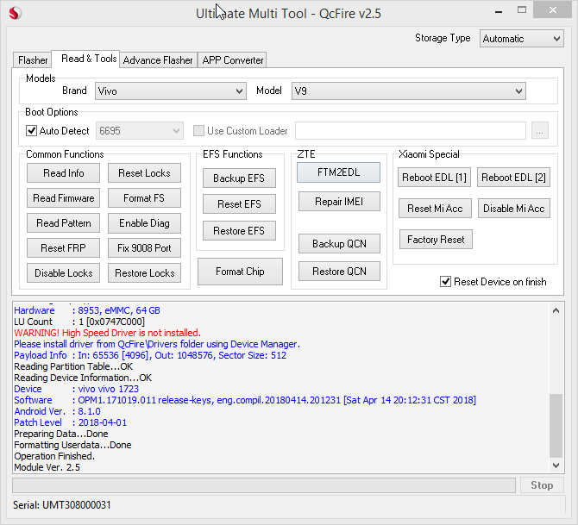
Task: Open the Model dropdown showing V9
Action: click(408, 91)
